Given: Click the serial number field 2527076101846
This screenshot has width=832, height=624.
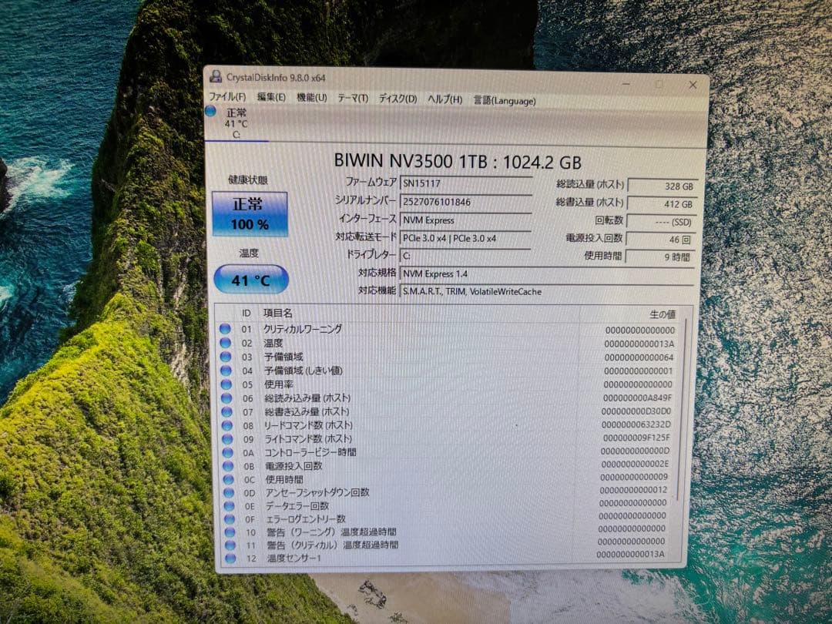Looking at the screenshot, I should [x=465, y=202].
